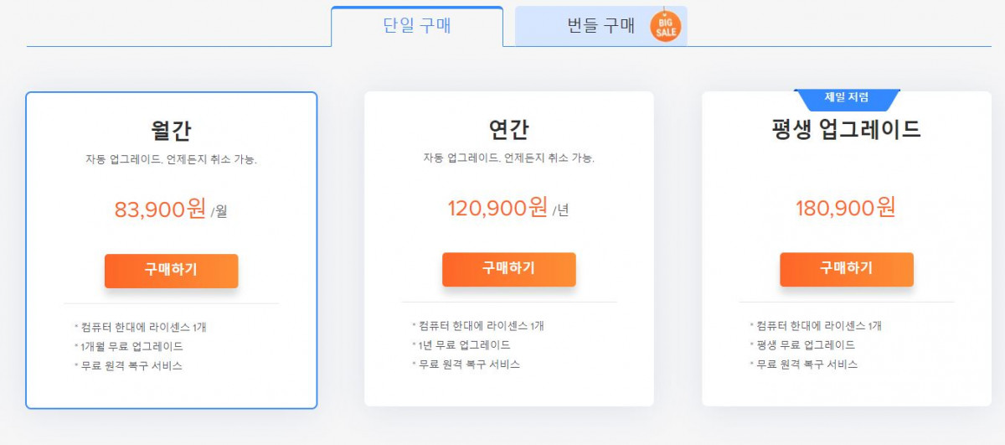This screenshot has height=445, width=1005.
Task: Open the 번들 구매 tab
Action: point(600,26)
